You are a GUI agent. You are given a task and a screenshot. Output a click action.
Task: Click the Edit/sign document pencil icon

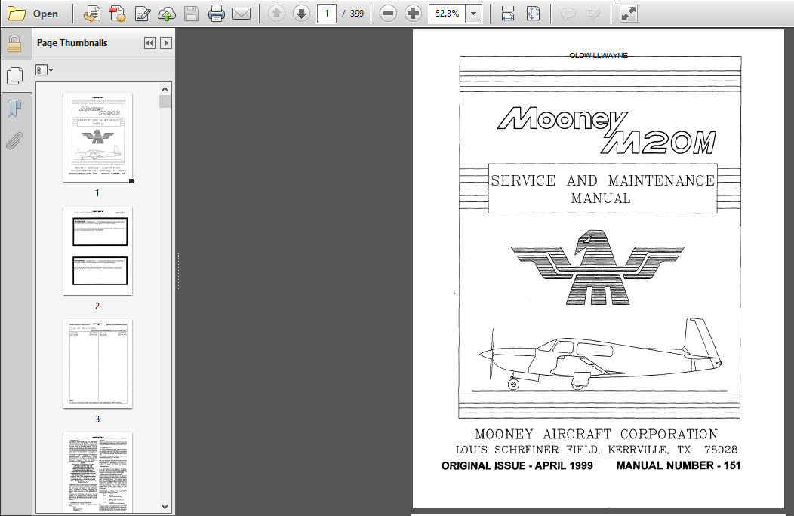point(143,14)
